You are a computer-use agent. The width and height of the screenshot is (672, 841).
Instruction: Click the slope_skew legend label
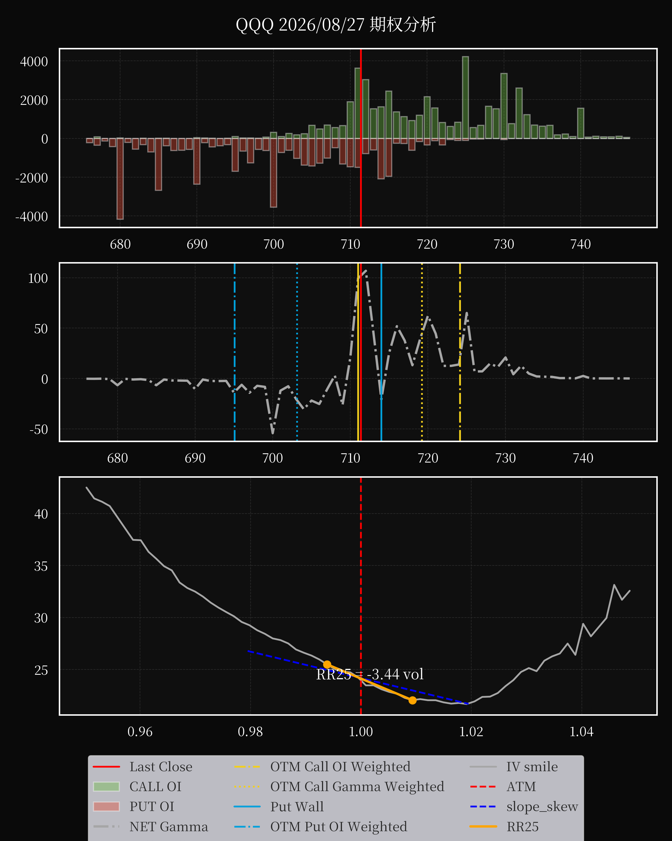[x=542, y=807]
